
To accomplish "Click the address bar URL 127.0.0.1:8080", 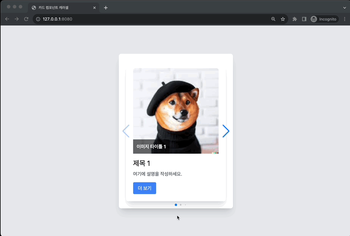I will (x=57, y=19).
